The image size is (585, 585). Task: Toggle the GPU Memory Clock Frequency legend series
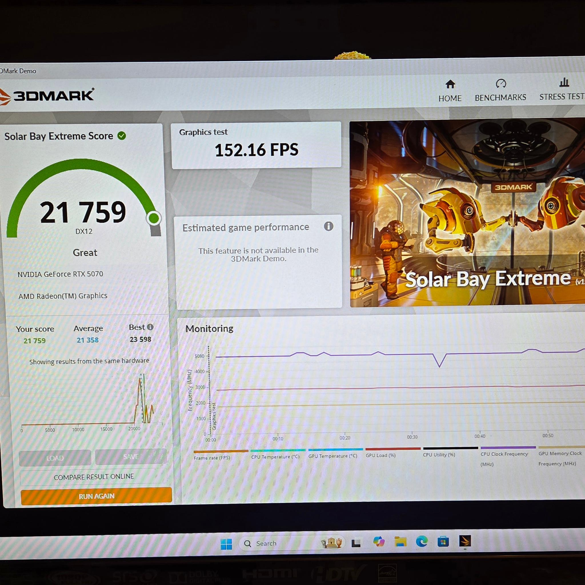click(x=560, y=458)
